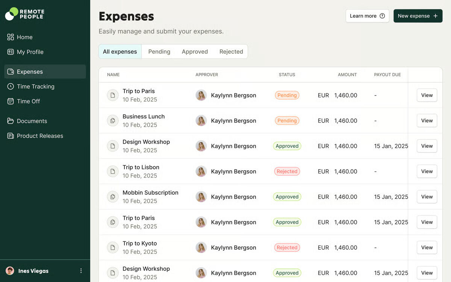This screenshot has width=451, height=282.
Task: Click the receipt icon for Business Lunch
Action: click(x=112, y=120)
